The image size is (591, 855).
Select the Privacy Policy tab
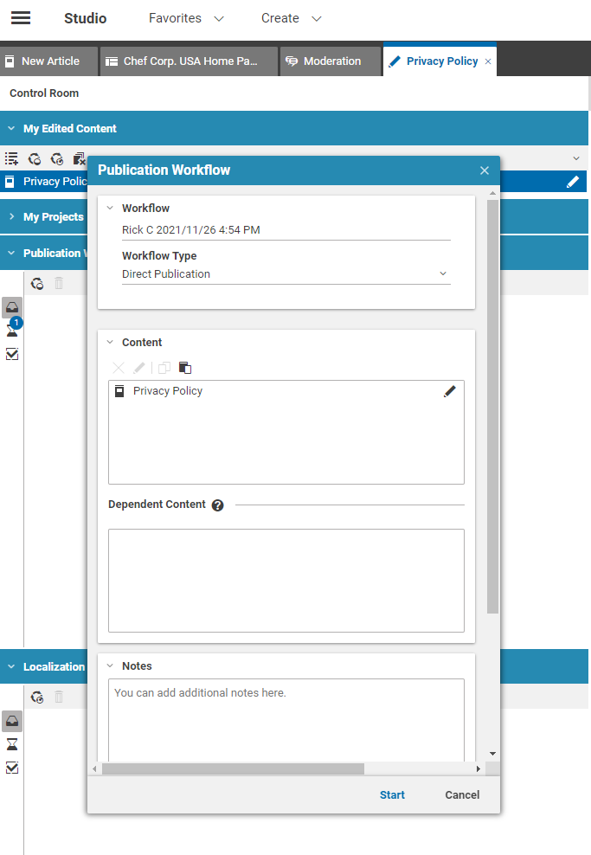440,60
